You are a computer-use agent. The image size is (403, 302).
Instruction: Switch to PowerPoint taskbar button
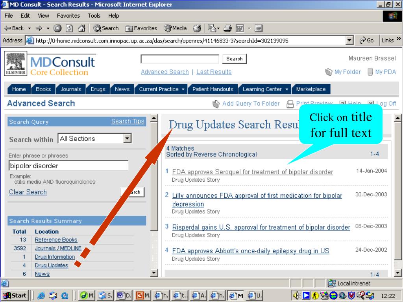pyautogui.click(x=143, y=296)
